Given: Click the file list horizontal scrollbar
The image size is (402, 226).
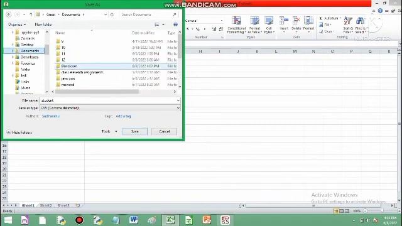Looking at the screenshot, I should [x=97, y=92].
